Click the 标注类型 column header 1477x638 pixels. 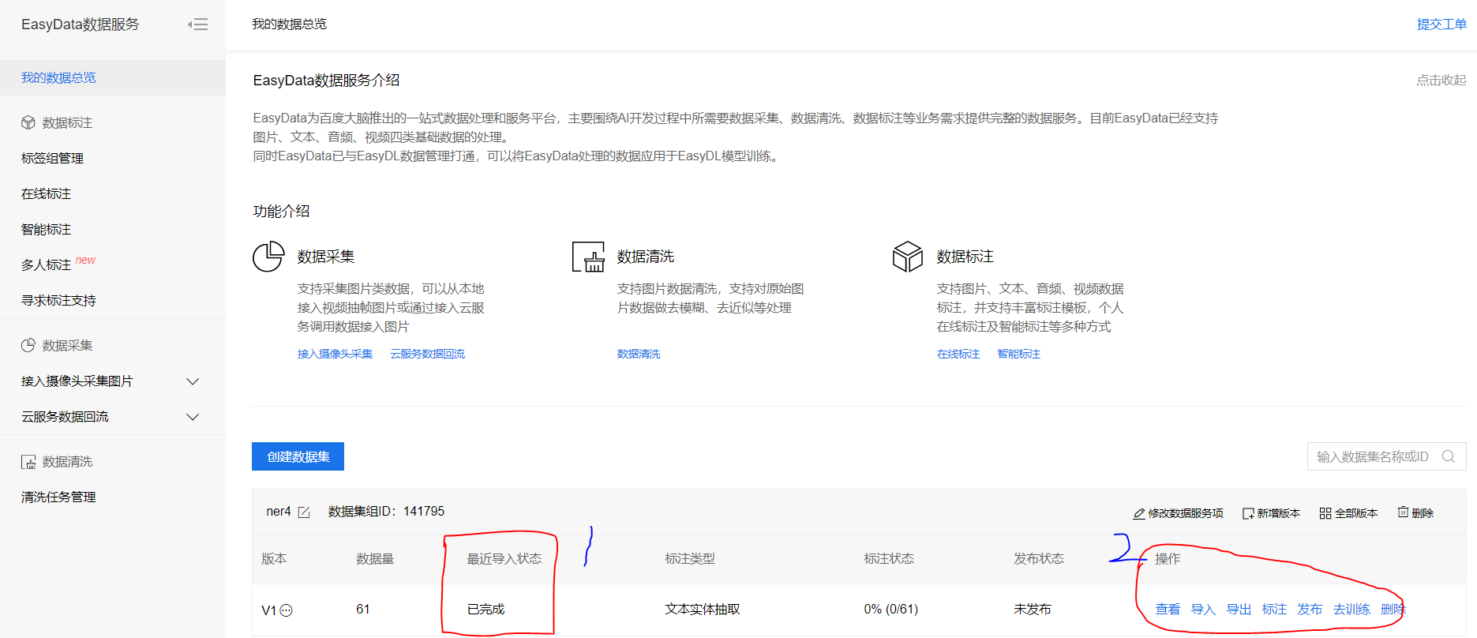tap(690, 559)
